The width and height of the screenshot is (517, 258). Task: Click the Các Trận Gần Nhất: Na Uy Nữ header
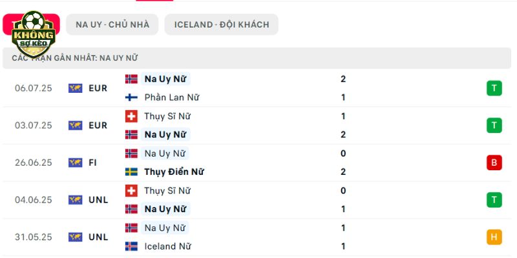pos(75,58)
